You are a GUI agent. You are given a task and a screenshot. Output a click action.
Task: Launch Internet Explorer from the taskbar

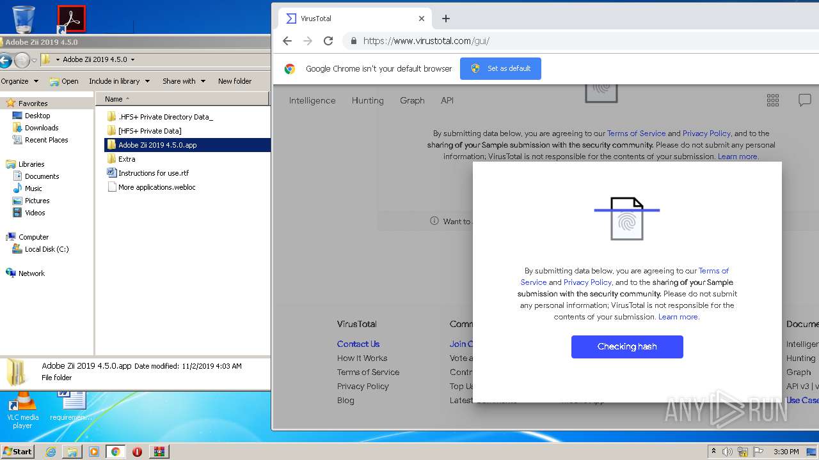51,452
